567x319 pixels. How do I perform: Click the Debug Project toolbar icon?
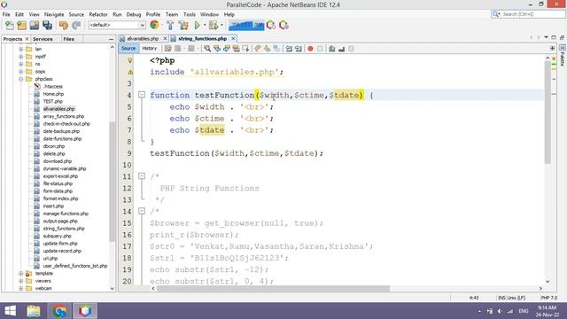[x=214, y=25]
